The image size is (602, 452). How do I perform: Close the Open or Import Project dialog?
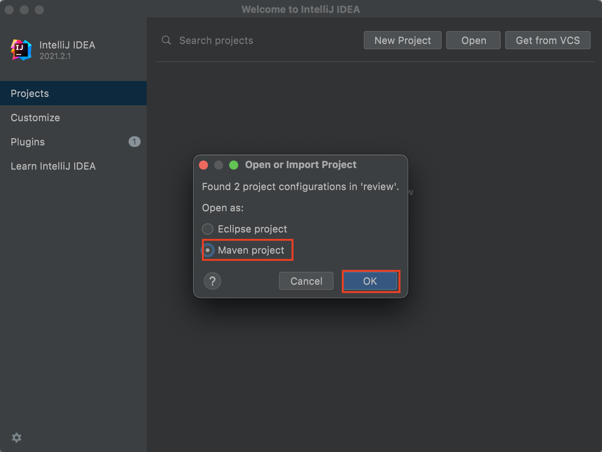[203, 165]
